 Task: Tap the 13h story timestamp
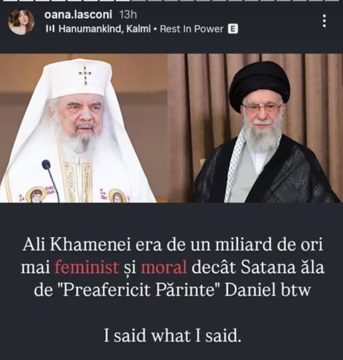click(x=128, y=15)
